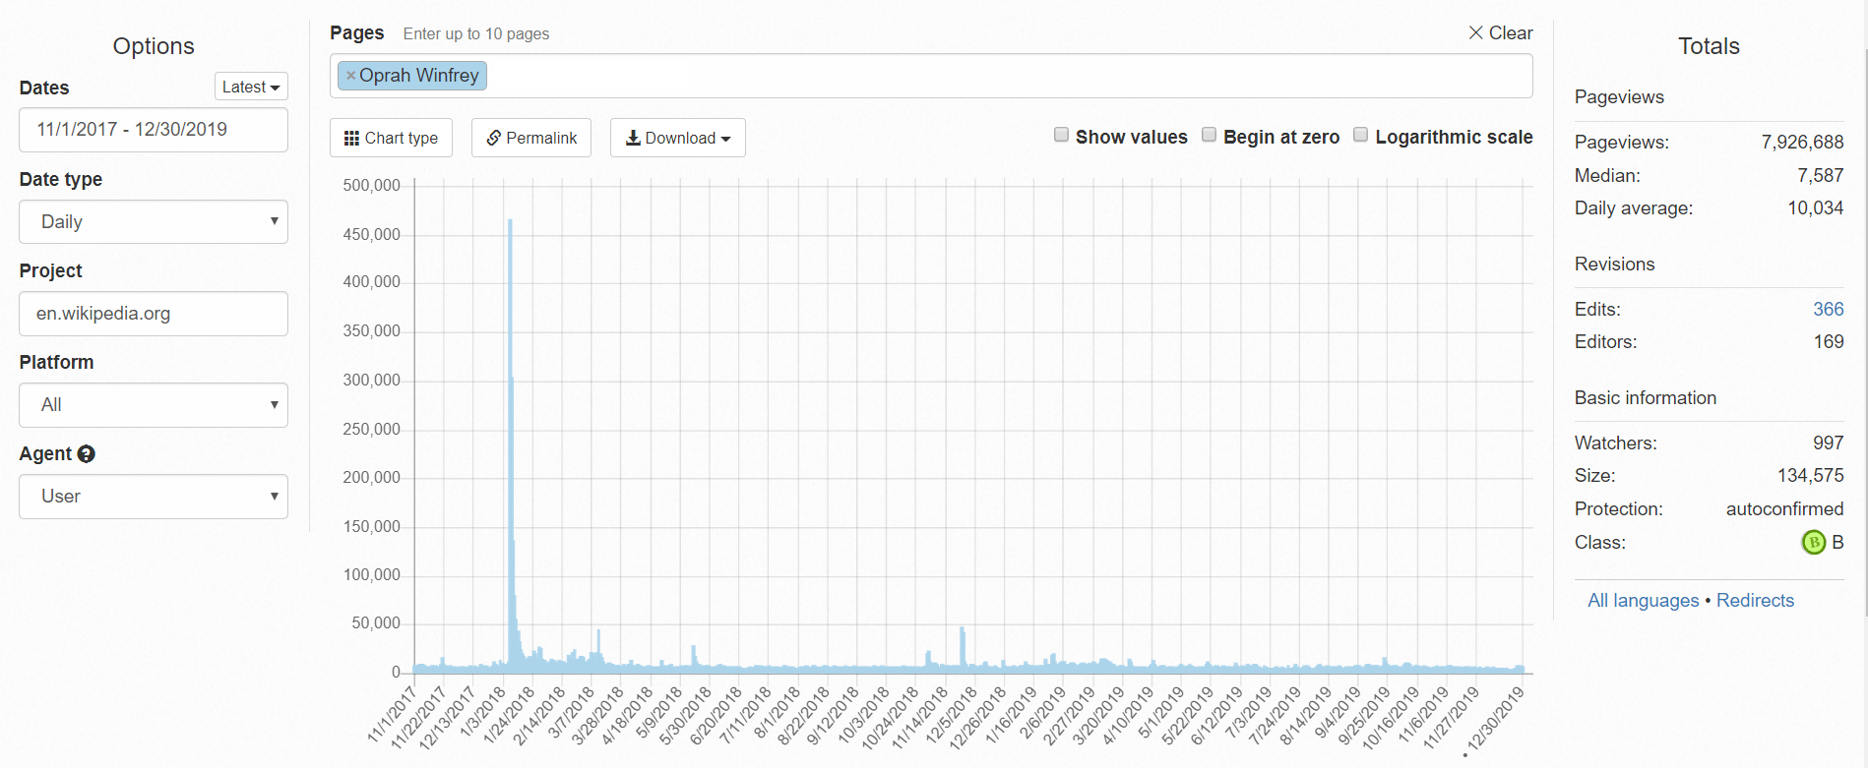Click the autoconfirmed protection value

coord(1784,509)
